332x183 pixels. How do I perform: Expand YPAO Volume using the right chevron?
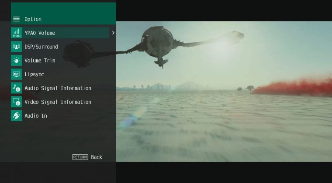pos(113,33)
